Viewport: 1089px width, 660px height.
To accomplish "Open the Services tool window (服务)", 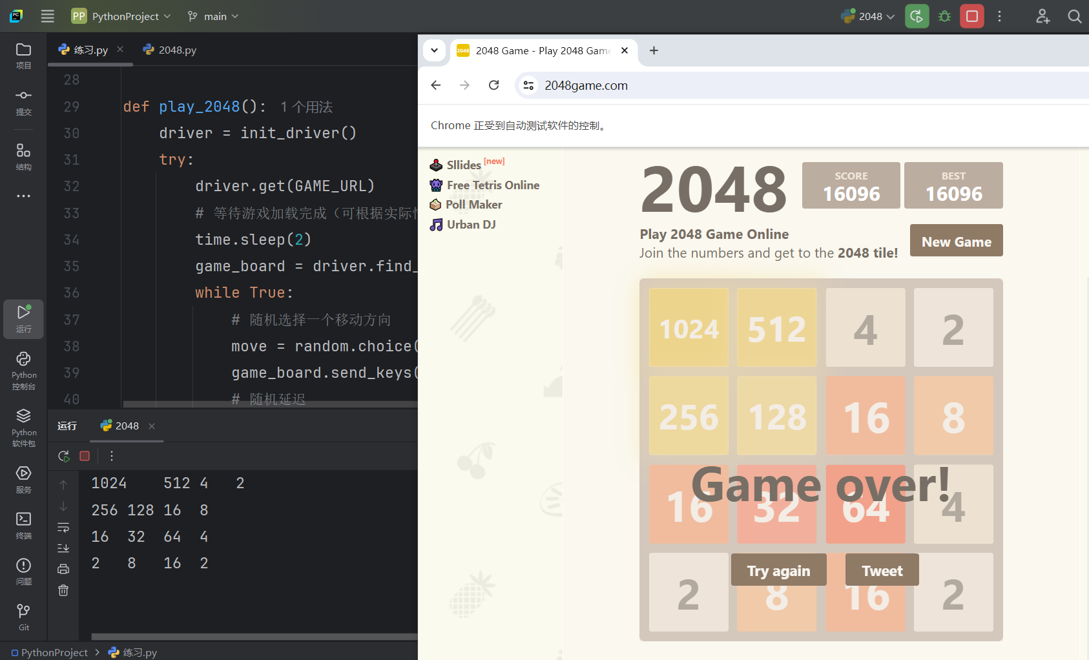I will point(23,480).
